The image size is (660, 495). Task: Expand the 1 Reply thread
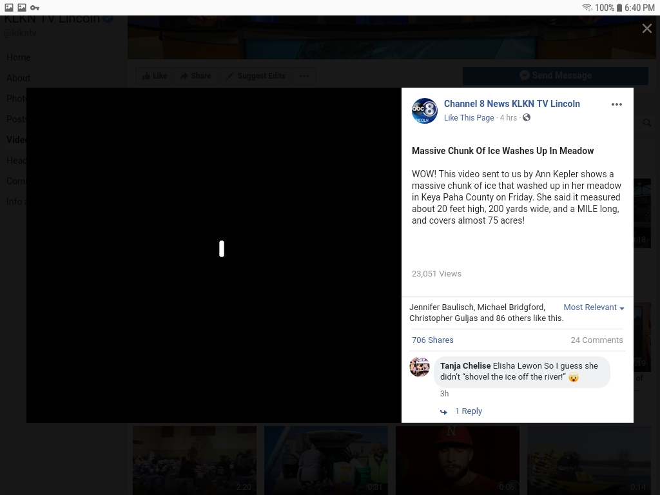coord(469,411)
